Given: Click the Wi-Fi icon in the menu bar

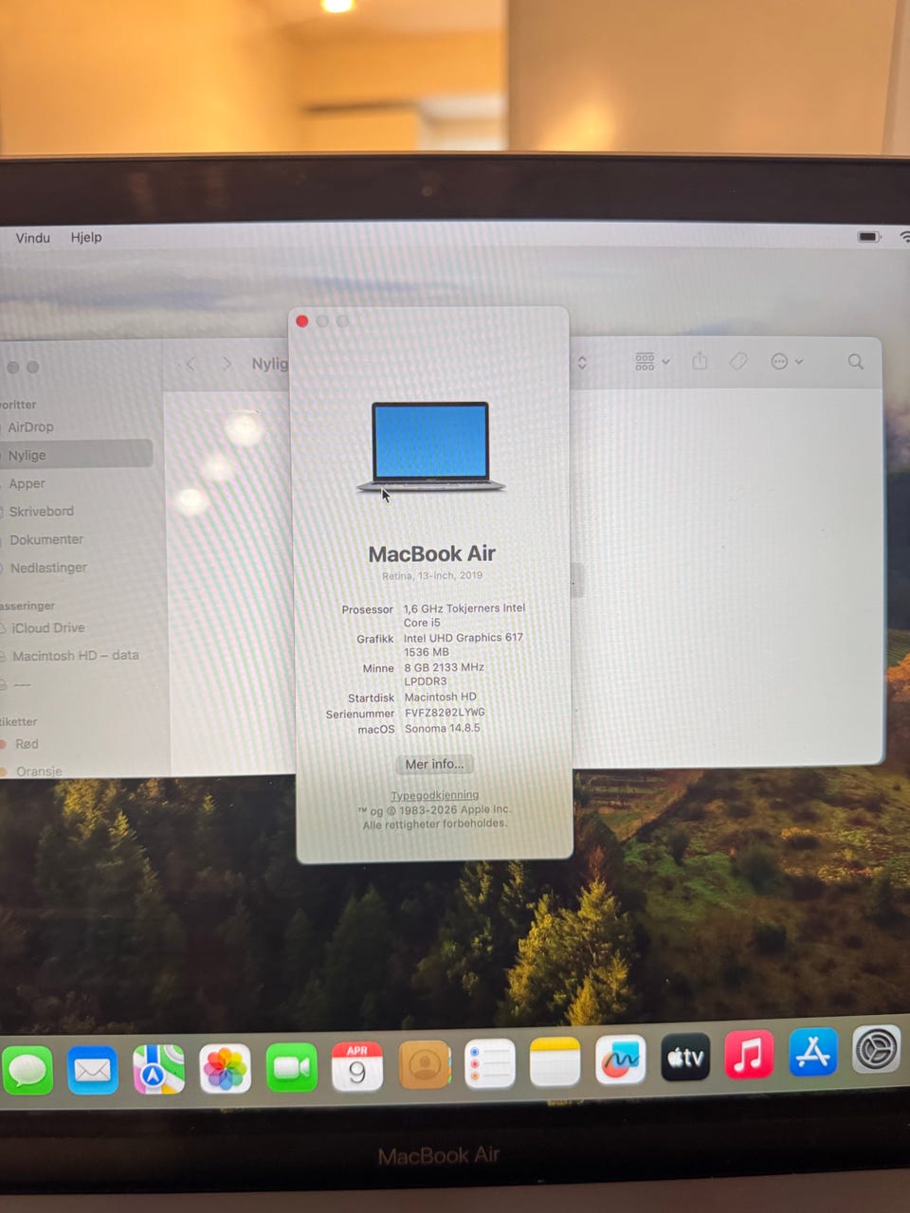Looking at the screenshot, I should click(904, 237).
